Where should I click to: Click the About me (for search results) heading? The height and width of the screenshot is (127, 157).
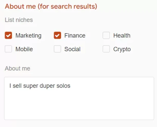coord(51,6)
